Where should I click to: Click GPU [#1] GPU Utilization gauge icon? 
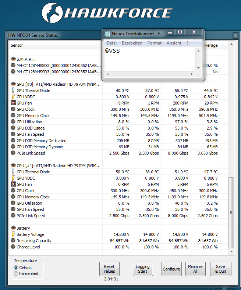[x=13, y=203]
